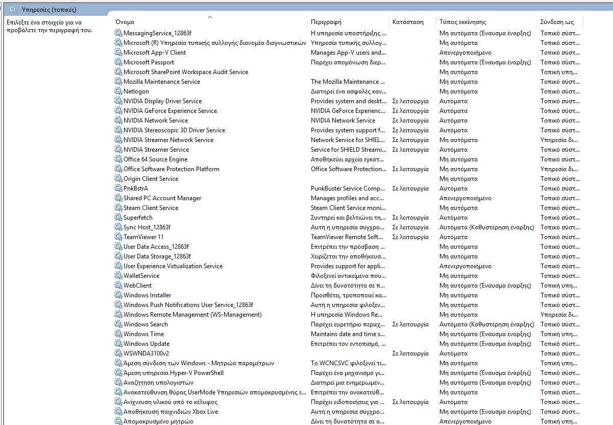
Task: Sort by the Κατάσταση column header
Action: tap(408, 22)
